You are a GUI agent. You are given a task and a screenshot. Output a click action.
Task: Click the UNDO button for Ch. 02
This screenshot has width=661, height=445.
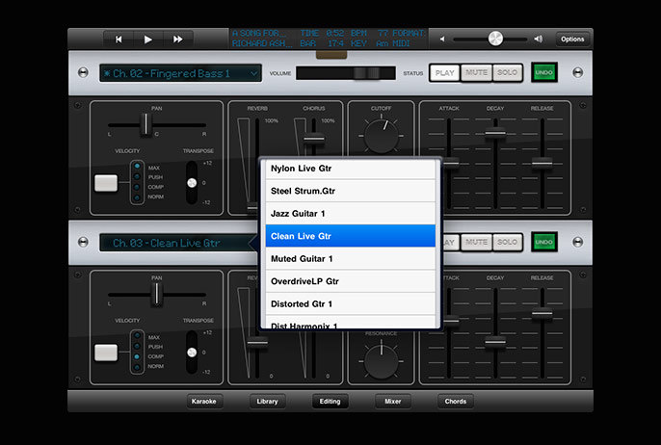tap(544, 72)
